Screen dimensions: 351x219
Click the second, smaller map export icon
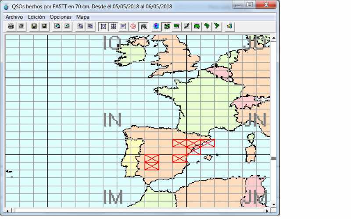(67, 26)
